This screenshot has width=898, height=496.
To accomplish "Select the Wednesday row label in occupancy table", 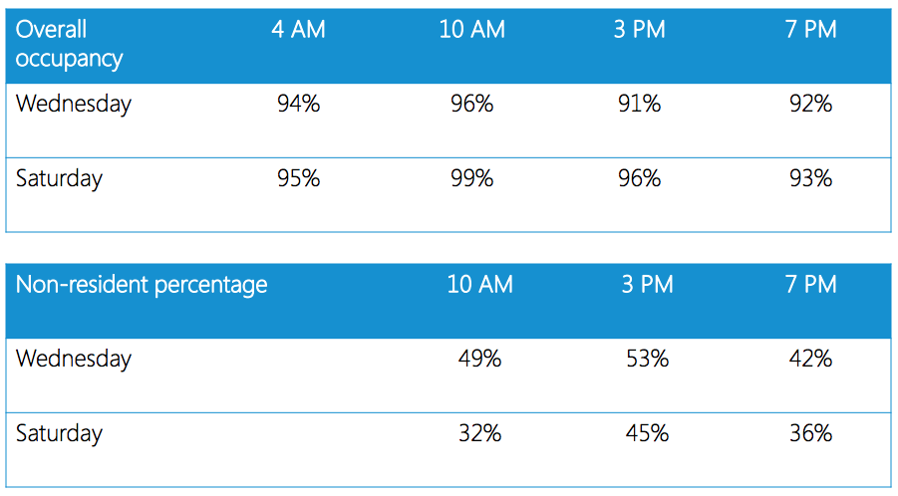I will [x=74, y=104].
